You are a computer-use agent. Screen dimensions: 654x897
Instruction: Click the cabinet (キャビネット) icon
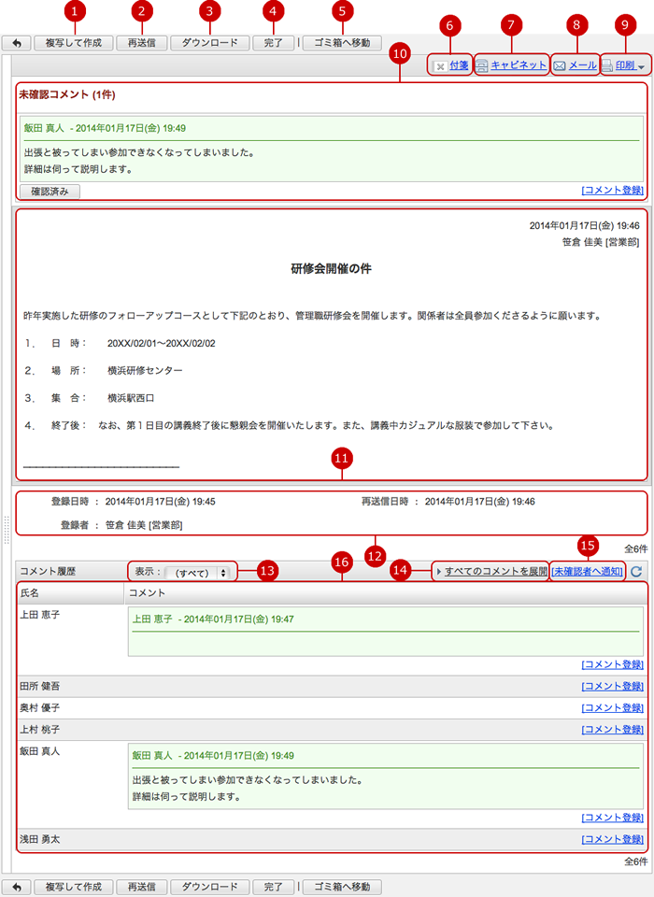point(482,66)
